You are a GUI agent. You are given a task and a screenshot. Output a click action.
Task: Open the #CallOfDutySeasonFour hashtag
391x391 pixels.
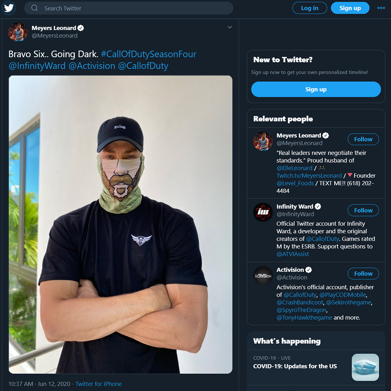coord(149,54)
